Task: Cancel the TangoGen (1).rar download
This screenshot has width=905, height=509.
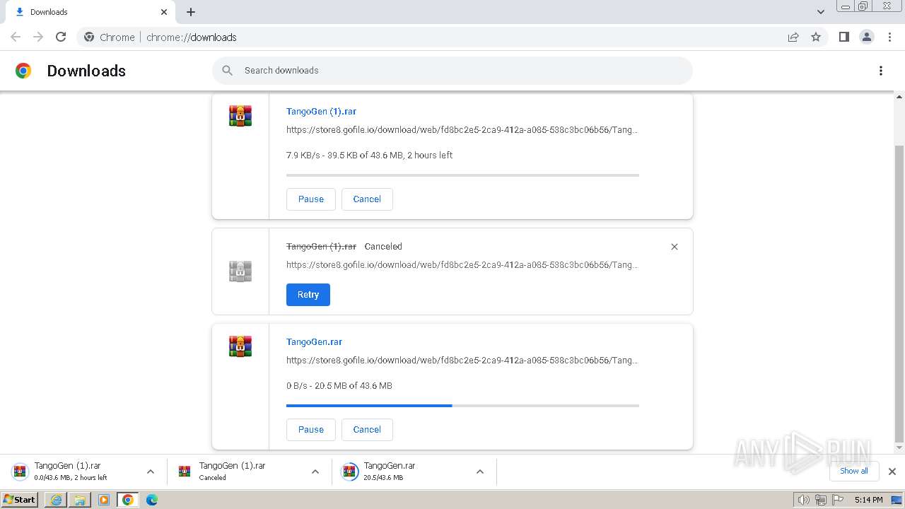Action: click(x=367, y=199)
